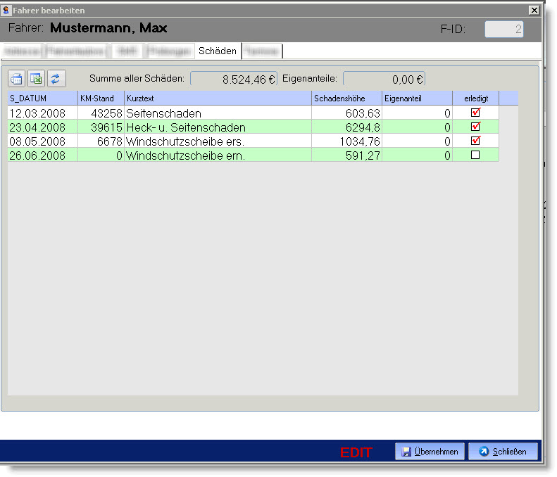Click the Eigenanteile total field
The image size is (557, 477).
(384, 79)
